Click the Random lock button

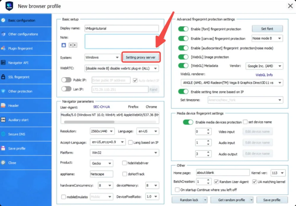[189, 200]
